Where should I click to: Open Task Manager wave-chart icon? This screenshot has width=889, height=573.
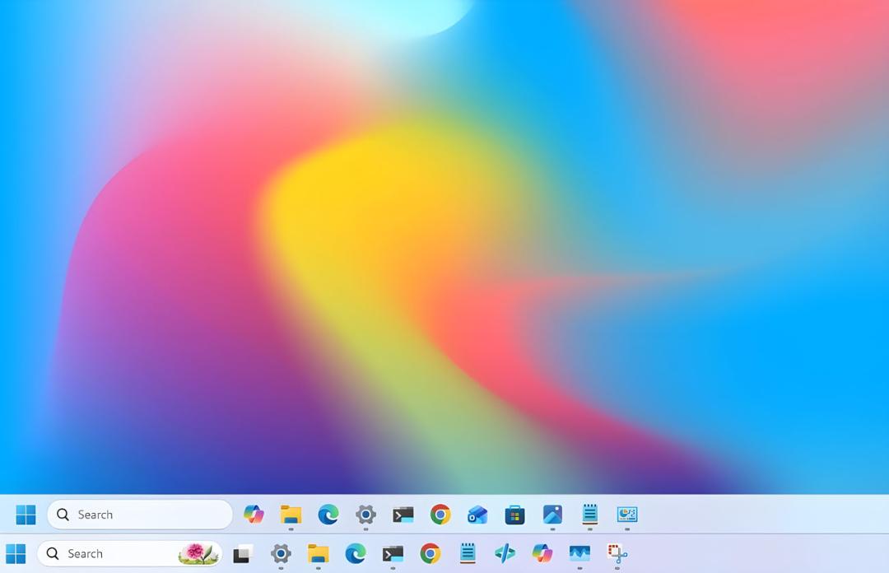coord(579,553)
